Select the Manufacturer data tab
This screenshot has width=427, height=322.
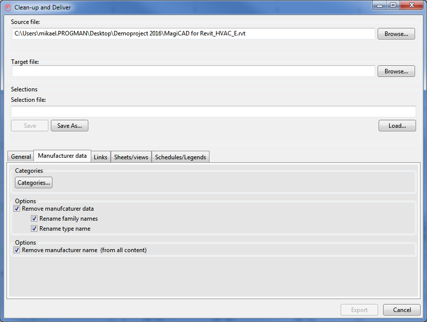coord(62,156)
